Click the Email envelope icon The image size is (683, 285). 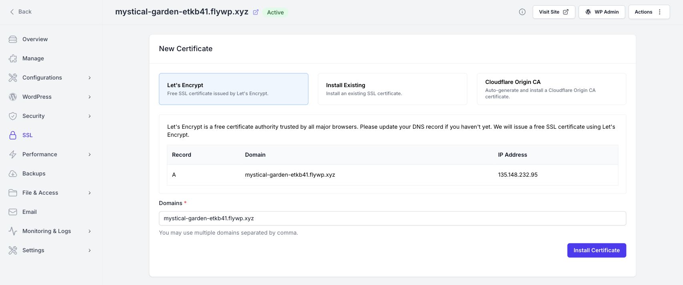coord(13,212)
